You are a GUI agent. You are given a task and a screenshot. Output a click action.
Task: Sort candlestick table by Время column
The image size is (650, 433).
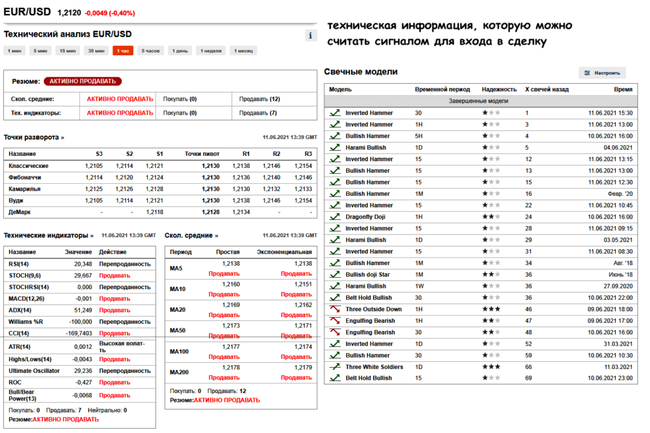click(624, 89)
